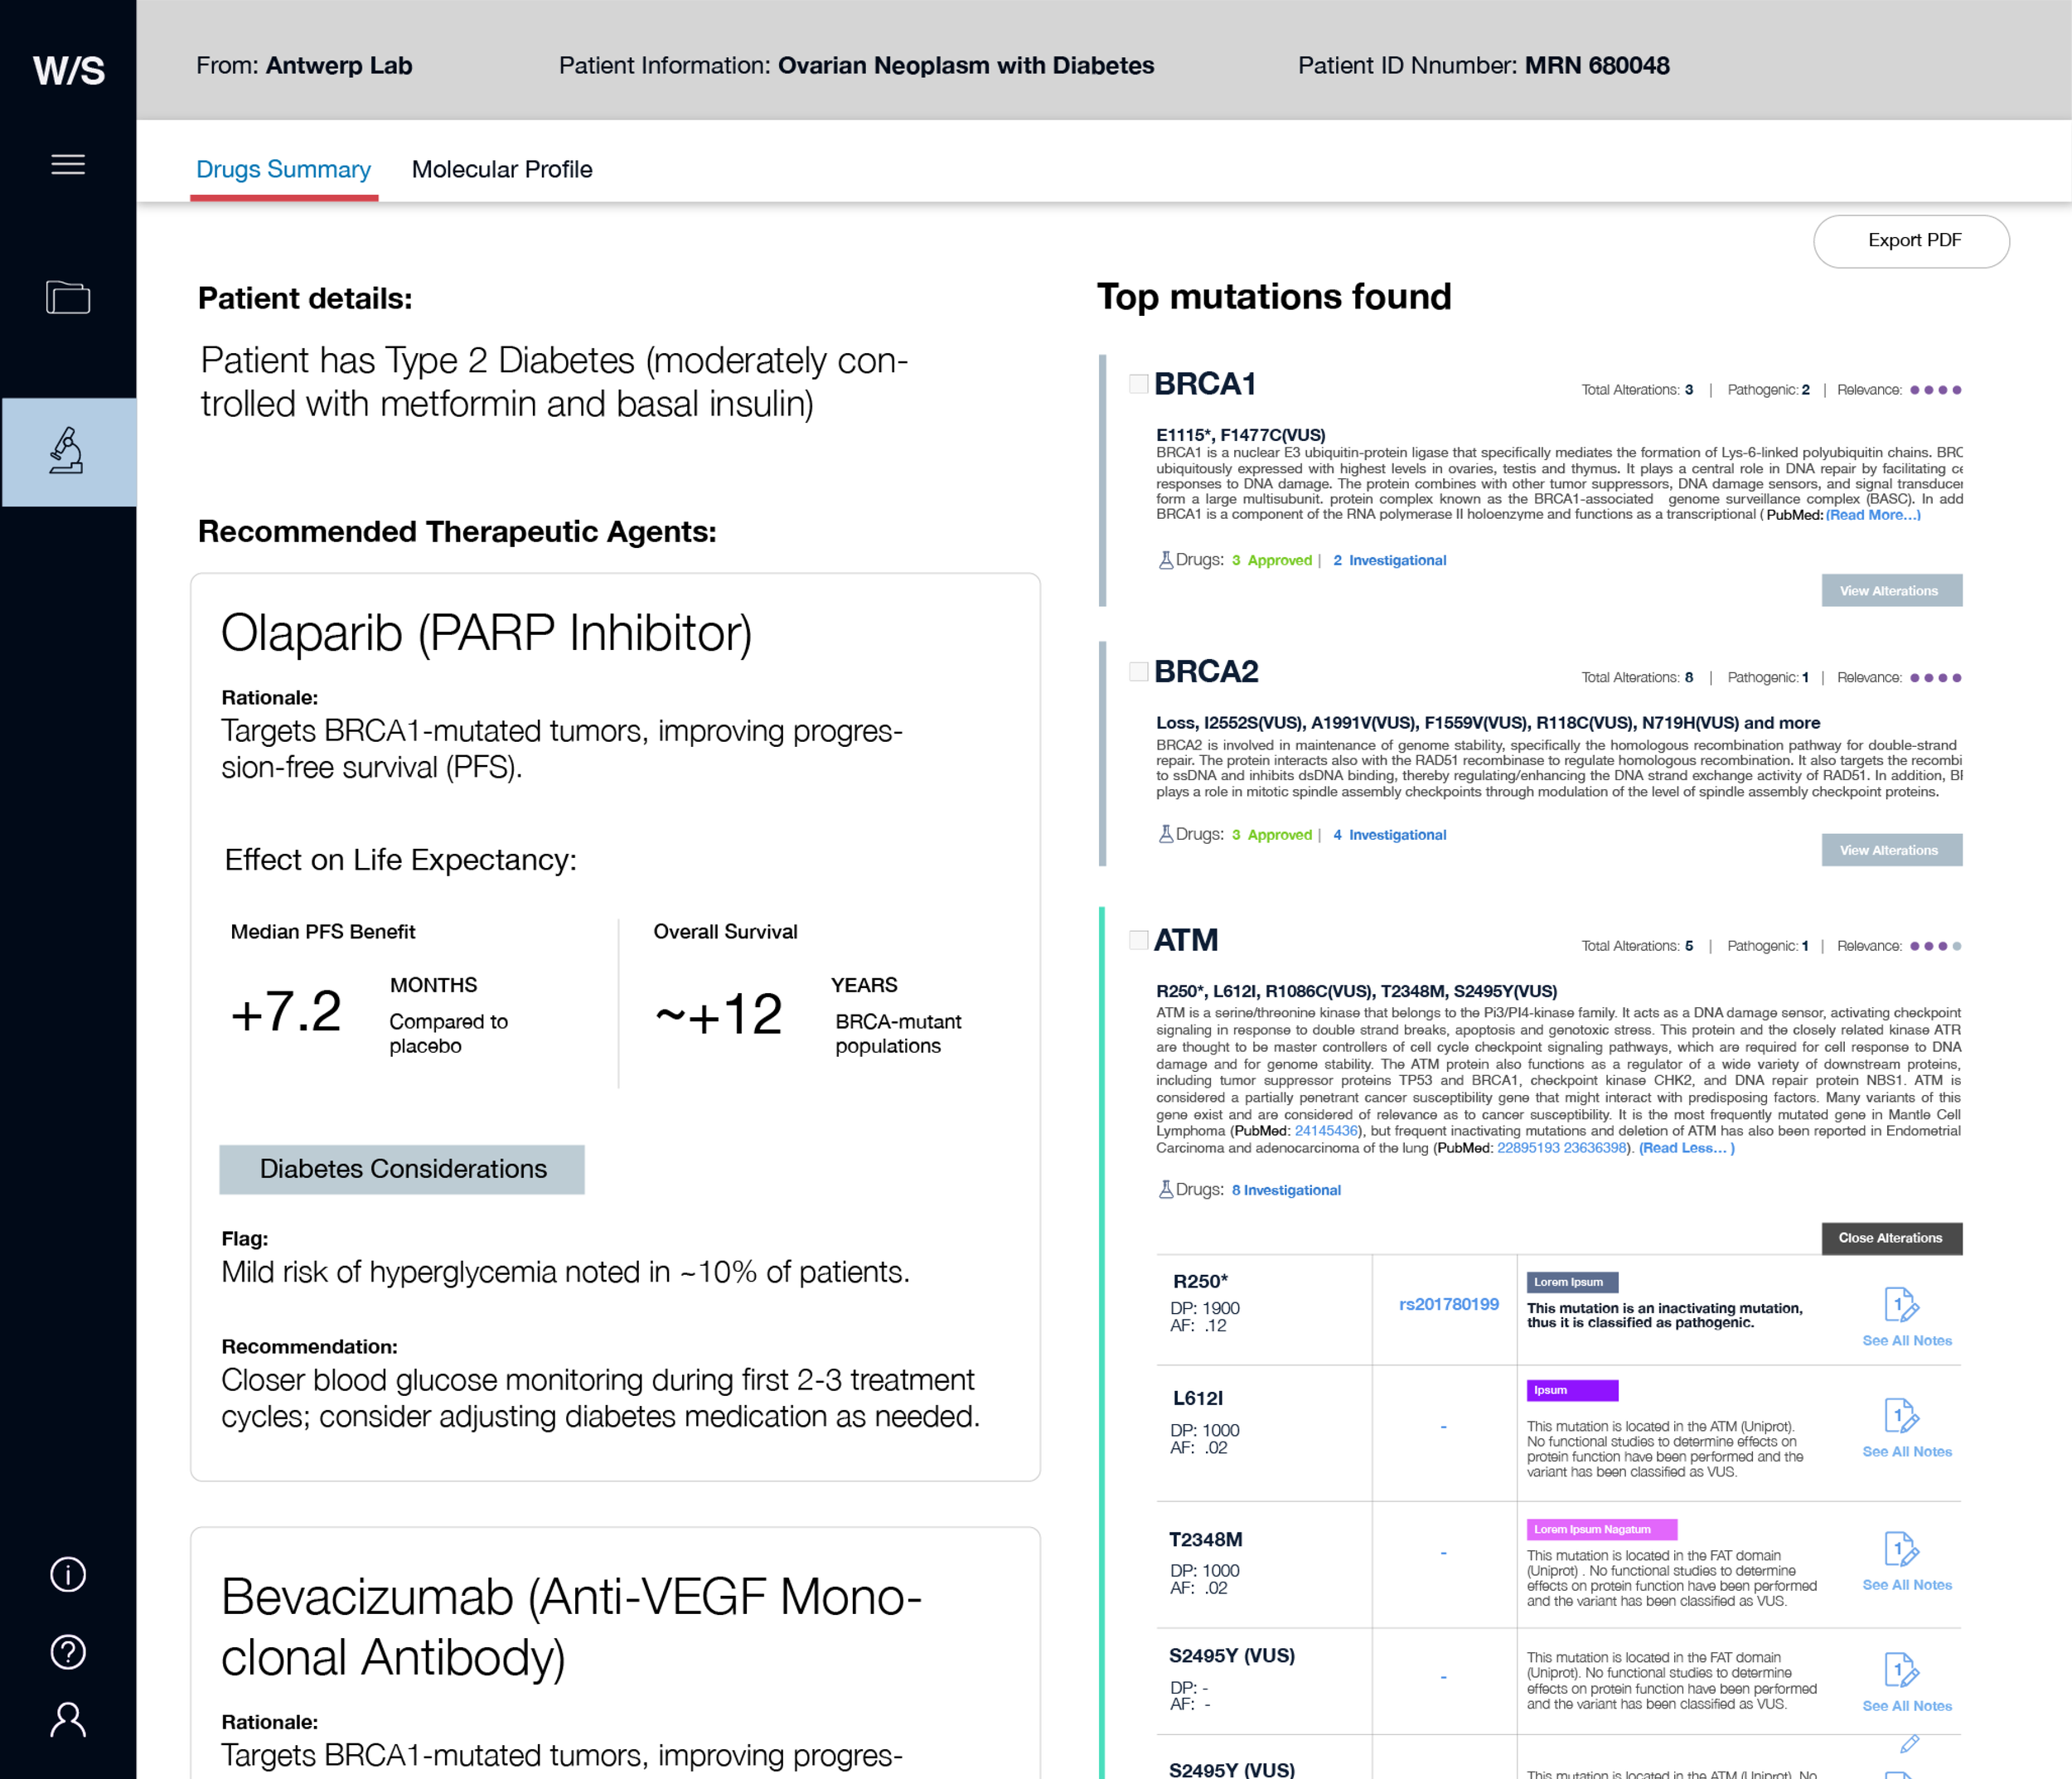The width and height of the screenshot is (2072, 1779).
Task: Select the microscope lab icon in sidebar
Action: (x=68, y=451)
